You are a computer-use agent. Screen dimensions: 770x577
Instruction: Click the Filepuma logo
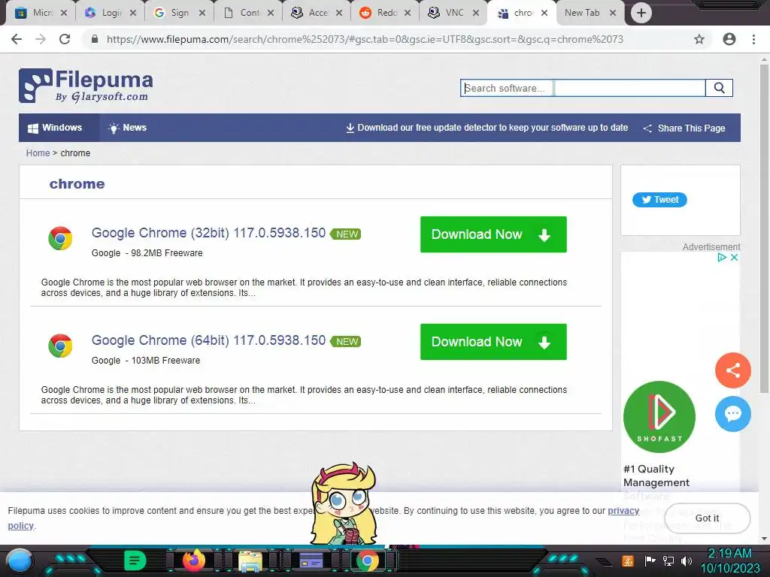(86, 86)
